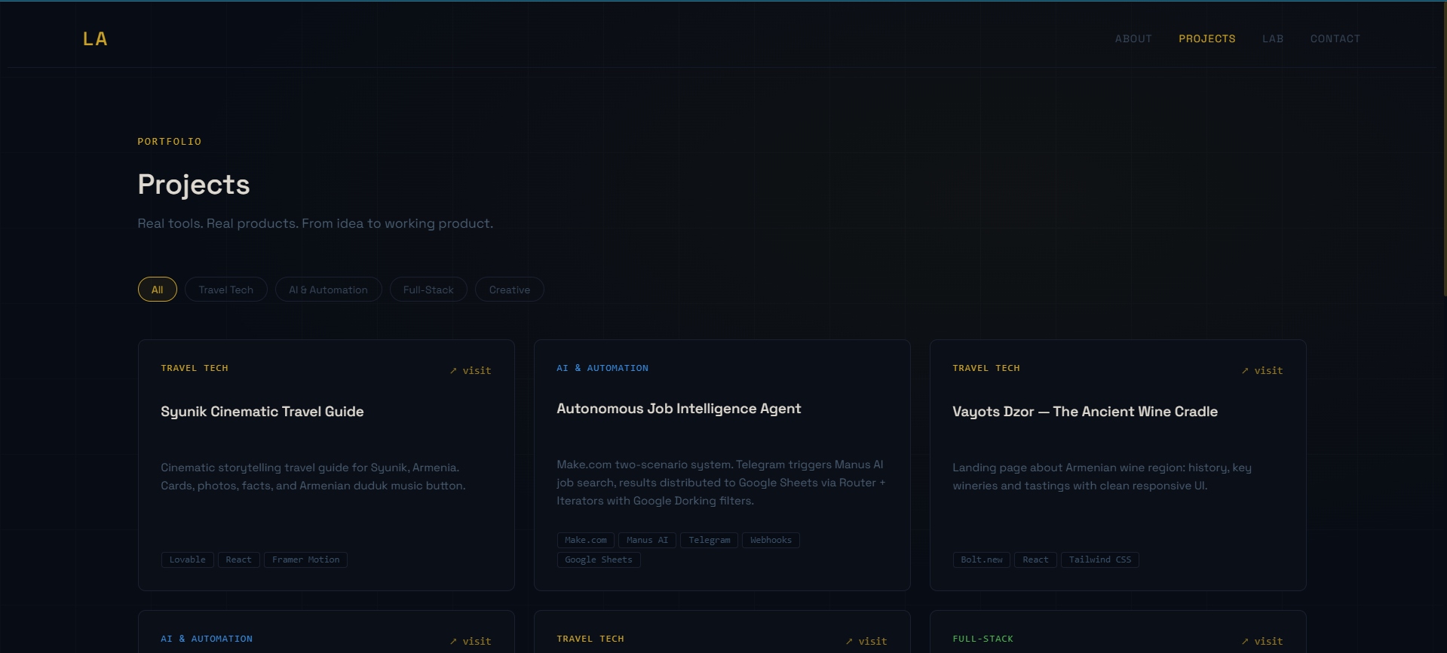Visit the Syunik Cinematic Travel Guide project
1447x653 pixels.
(471, 370)
